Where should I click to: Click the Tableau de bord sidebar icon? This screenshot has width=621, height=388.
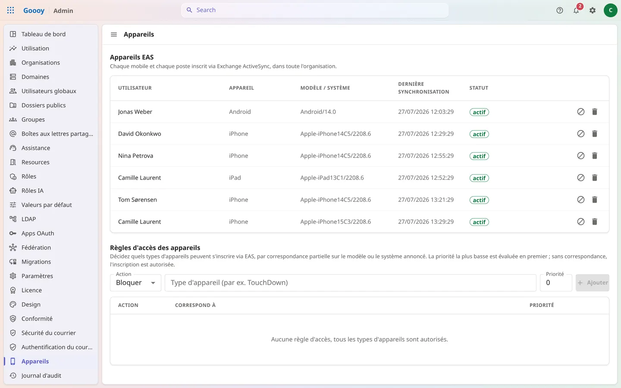(x=13, y=34)
